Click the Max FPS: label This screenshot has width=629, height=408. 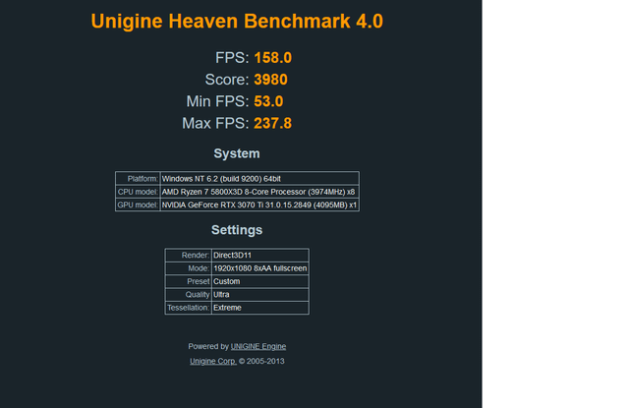216,123
